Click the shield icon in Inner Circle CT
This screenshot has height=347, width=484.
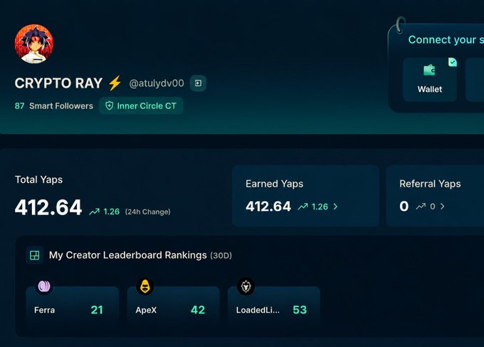coord(110,106)
